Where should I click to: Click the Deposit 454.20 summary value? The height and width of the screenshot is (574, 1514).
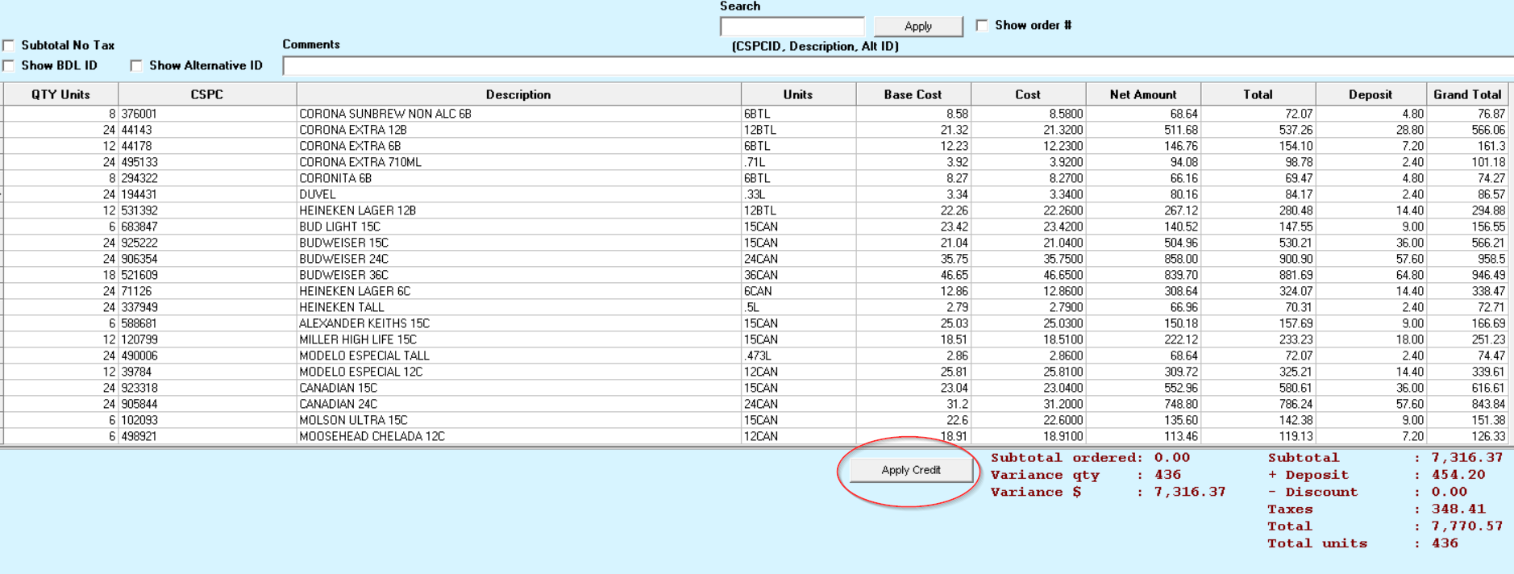click(1458, 475)
